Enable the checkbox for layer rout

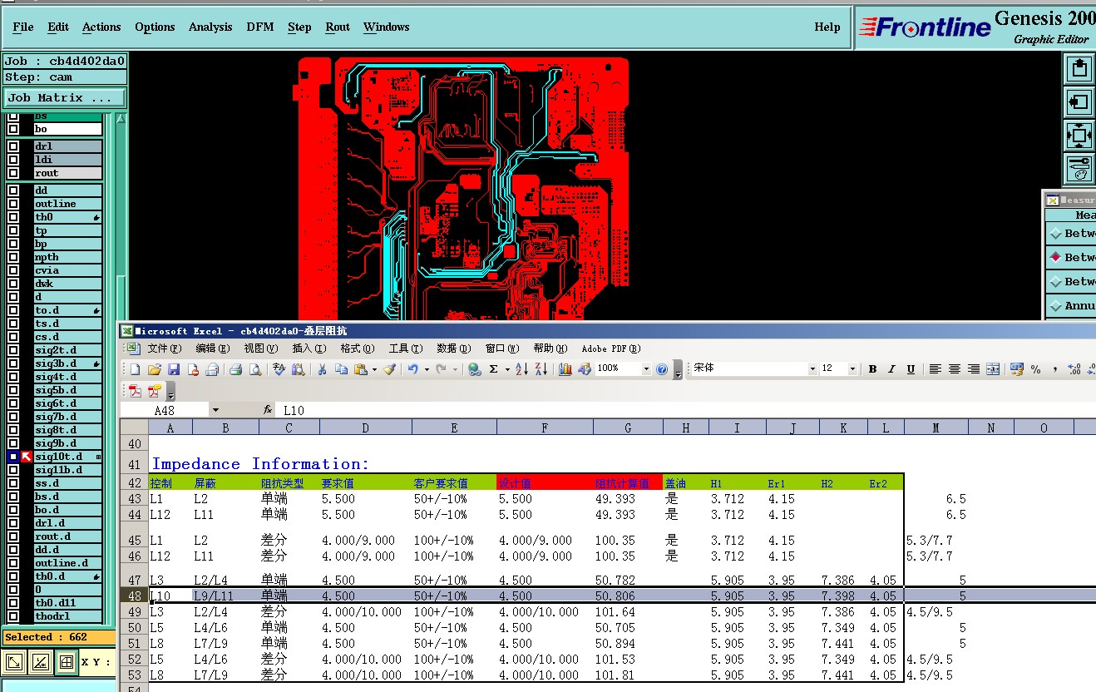coord(13,173)
